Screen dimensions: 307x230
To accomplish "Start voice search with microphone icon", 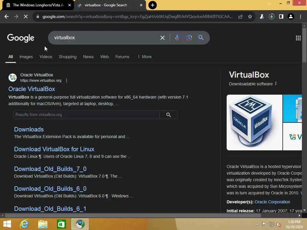I will click(x=177, y=38).
